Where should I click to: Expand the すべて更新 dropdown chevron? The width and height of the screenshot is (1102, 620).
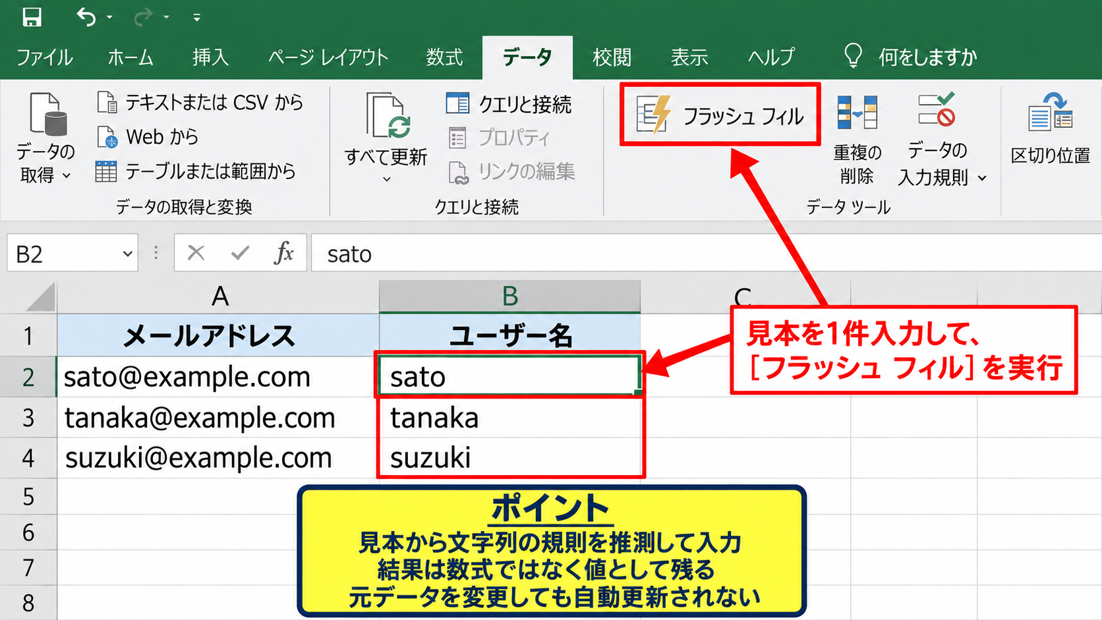coord(387,179)
